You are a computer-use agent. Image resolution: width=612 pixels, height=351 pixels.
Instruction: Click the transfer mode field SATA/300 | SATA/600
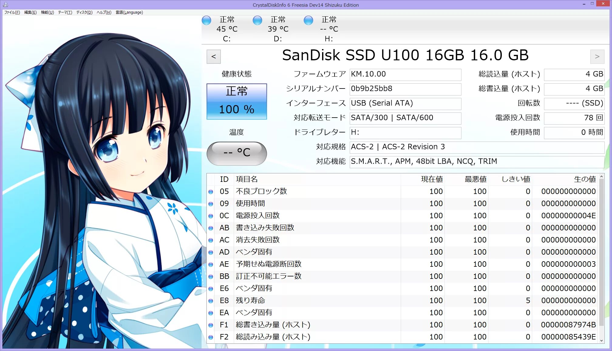pos(405,118)
